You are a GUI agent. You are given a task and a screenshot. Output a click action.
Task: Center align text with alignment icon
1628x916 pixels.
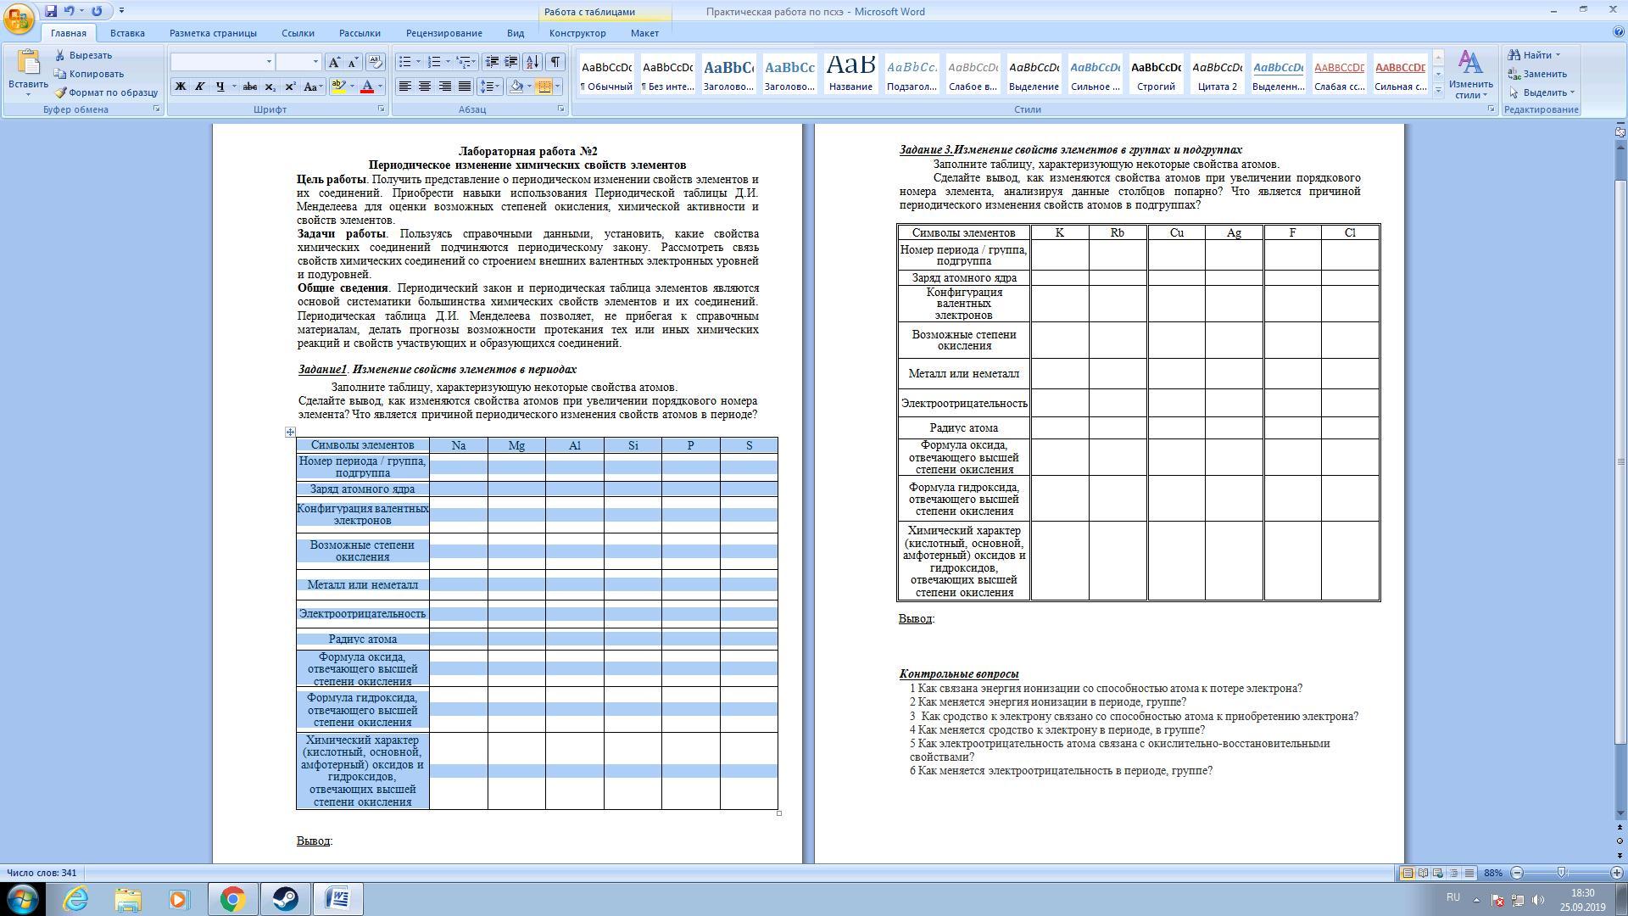point(425,87)
